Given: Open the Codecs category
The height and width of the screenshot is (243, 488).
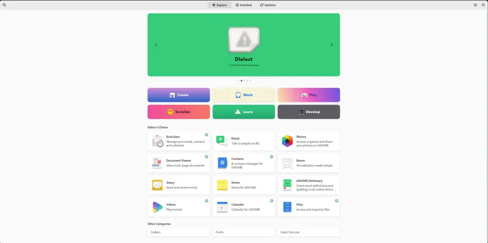Looking at the screenshot, I should tap(179, 232).
